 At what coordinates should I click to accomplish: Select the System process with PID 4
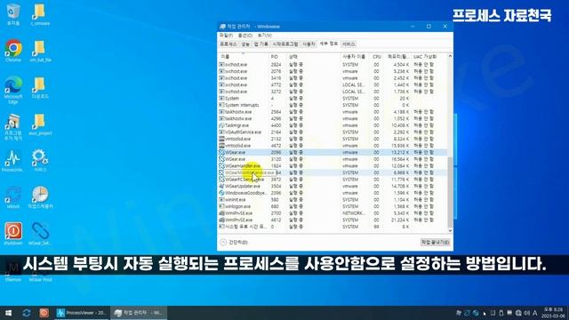pos(333,99)
